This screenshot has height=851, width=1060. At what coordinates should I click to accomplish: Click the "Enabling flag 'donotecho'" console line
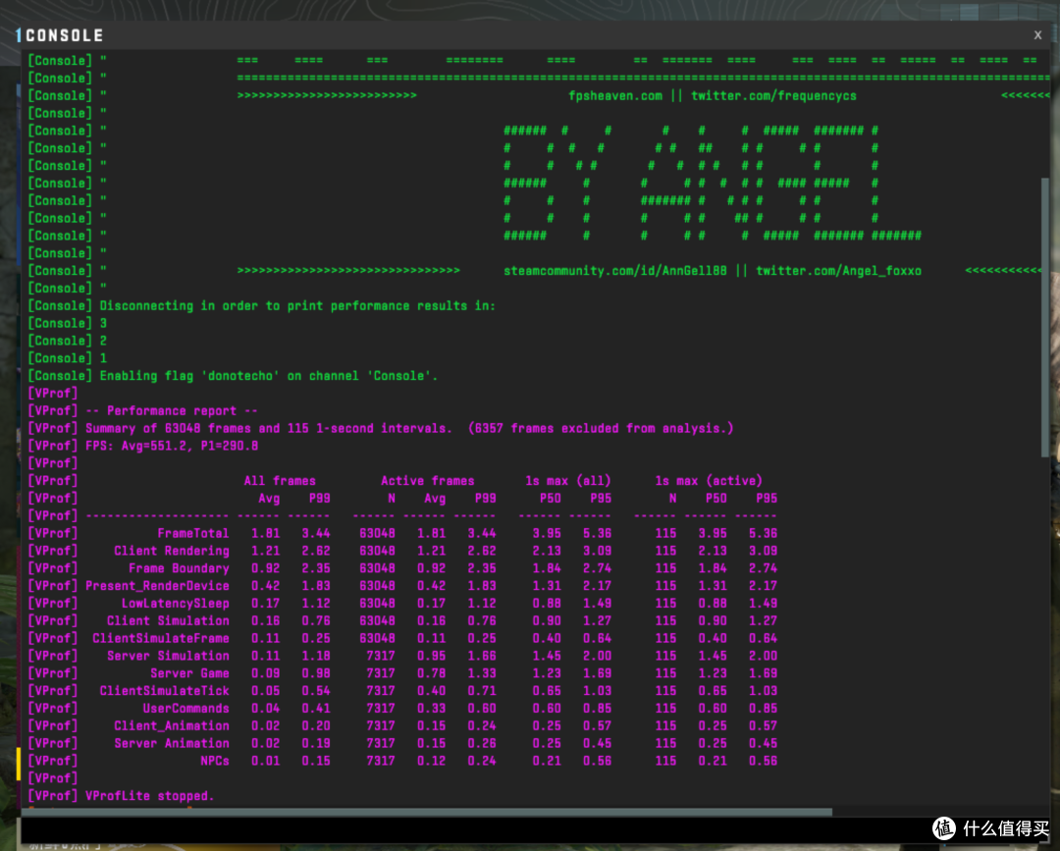268,376
